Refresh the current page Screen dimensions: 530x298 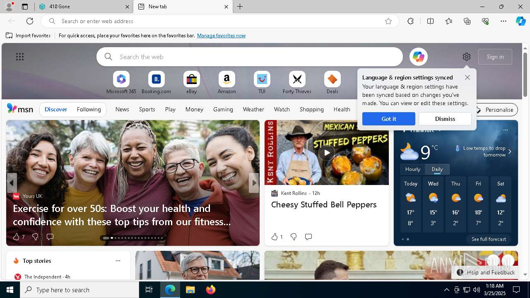(30, 21)
